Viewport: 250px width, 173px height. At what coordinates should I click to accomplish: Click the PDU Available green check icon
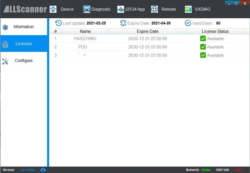coord(203,47)
